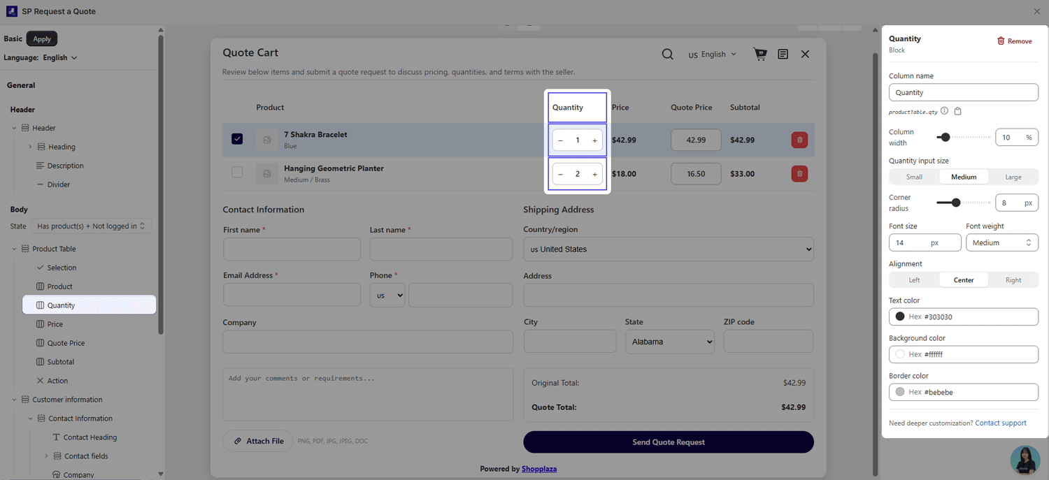Increase quantity for 7 Shakra Bracelet
The height and width of the screenshot is (480, 1049).
594,140
